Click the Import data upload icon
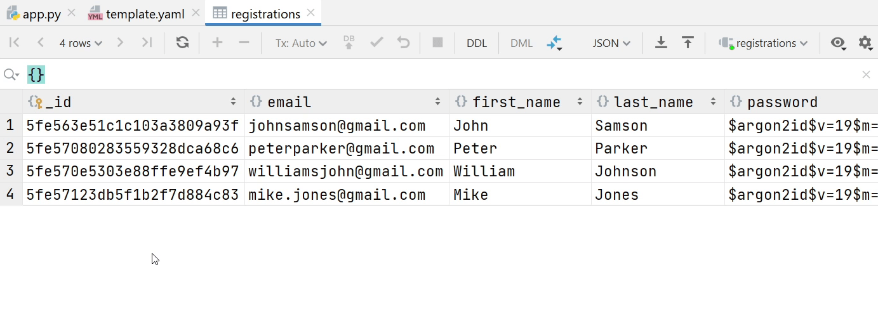The height and width of the screenshot is (333, 878). click(688, 42)
